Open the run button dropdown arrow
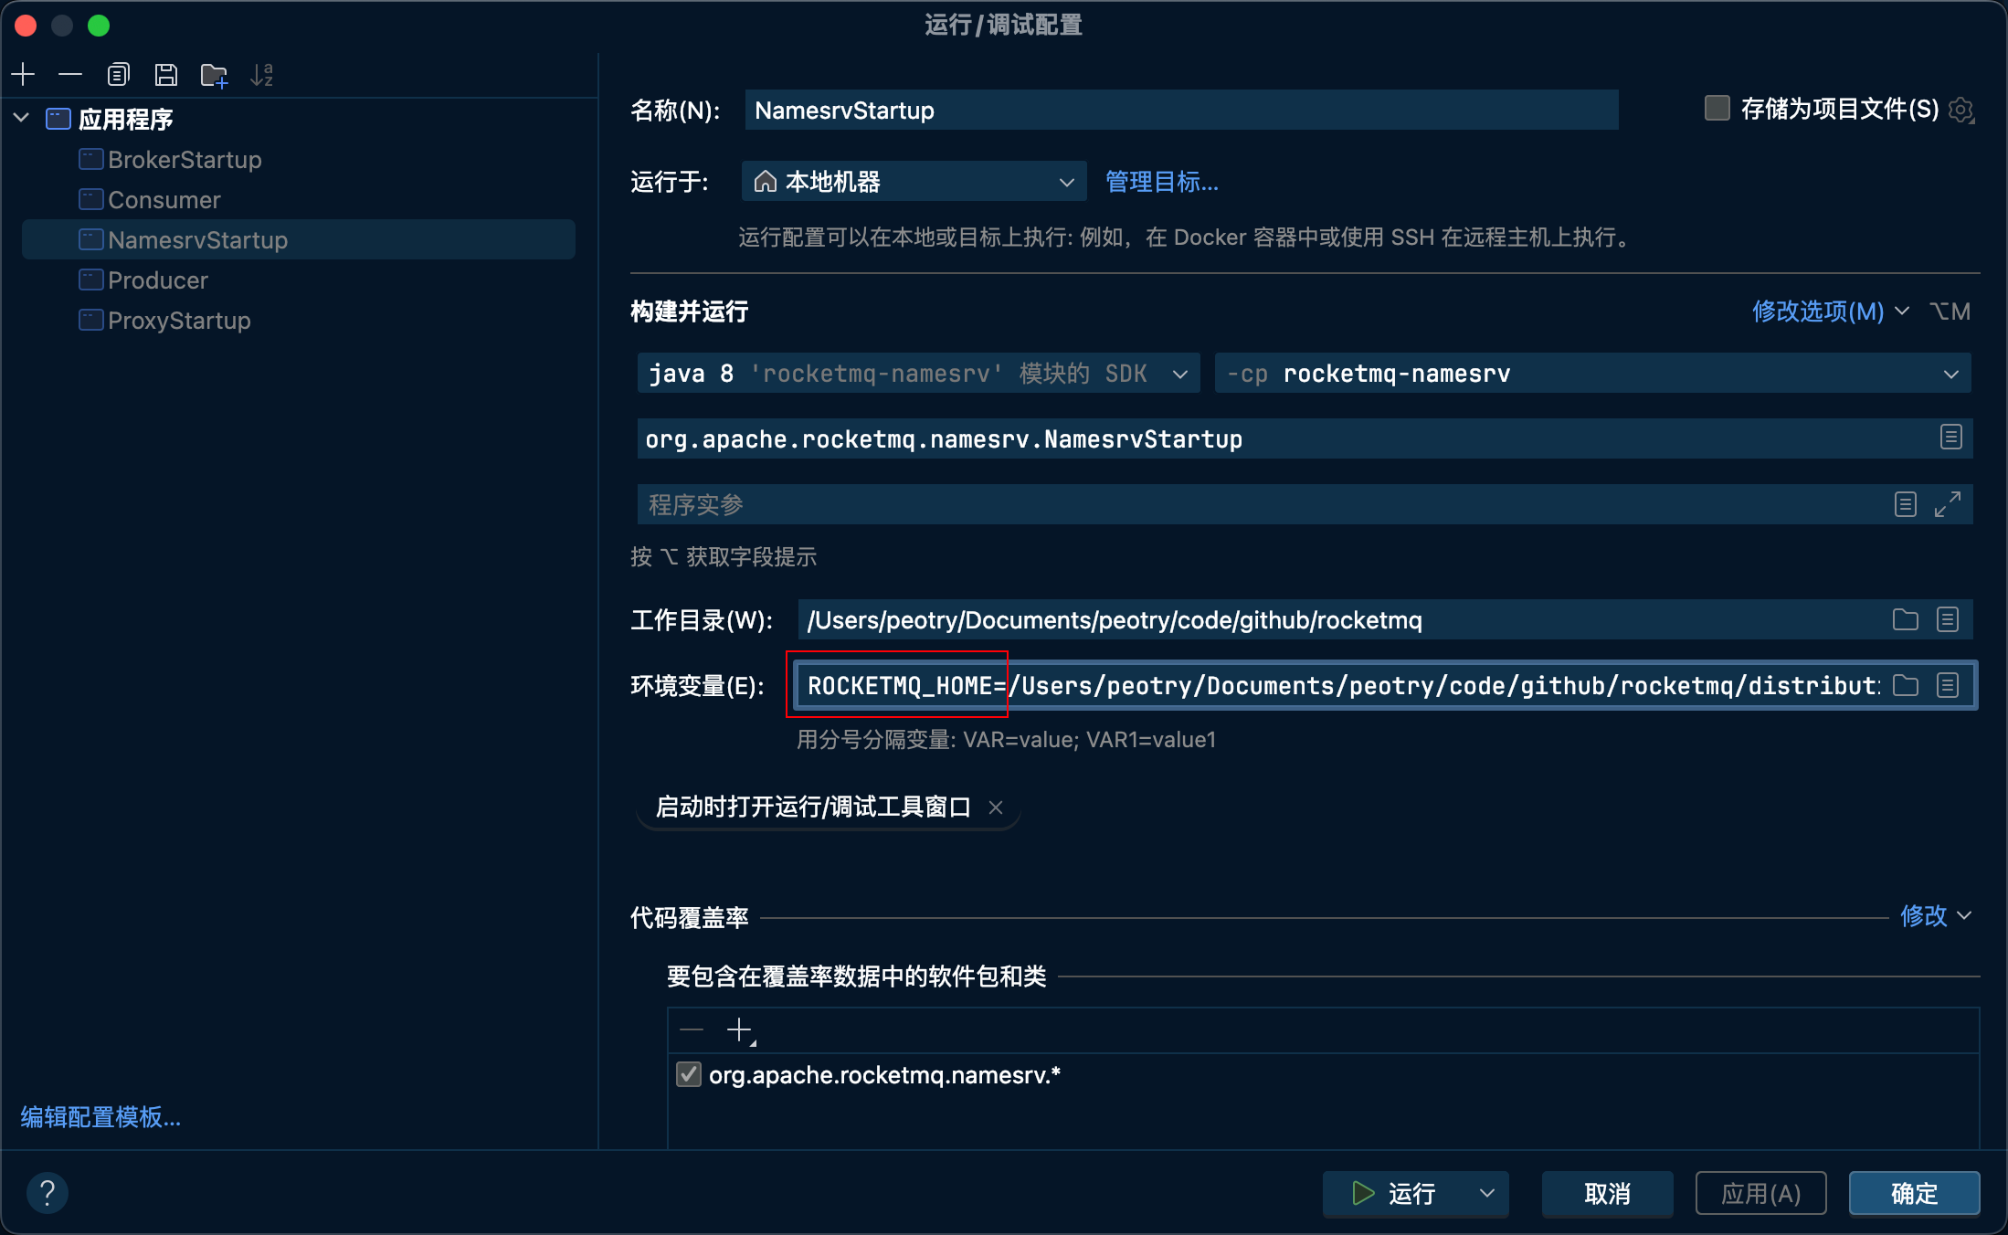The height and width of the screenshot is (1235, 2008). [1486, 1193]
